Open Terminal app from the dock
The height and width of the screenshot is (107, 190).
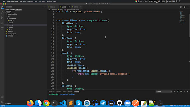click(x=54, y=103)
